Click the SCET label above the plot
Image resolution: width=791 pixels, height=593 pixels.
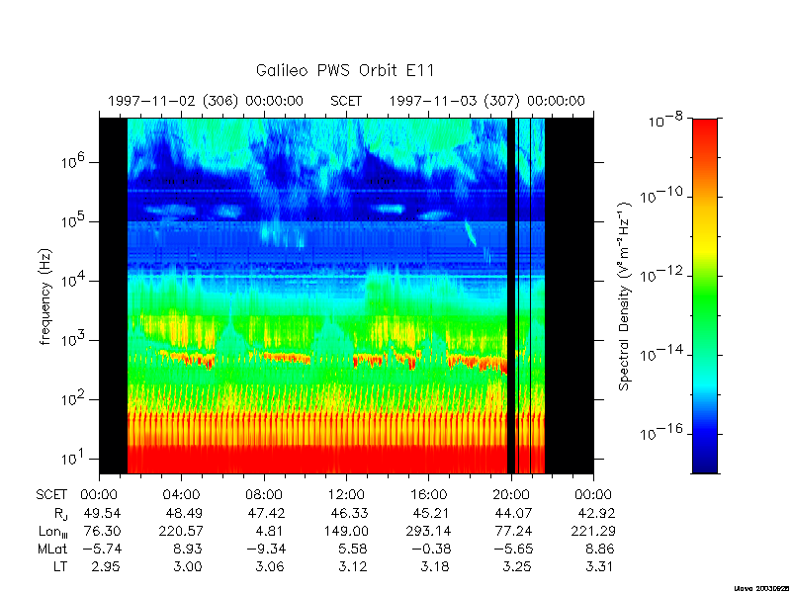coord(346,101)
